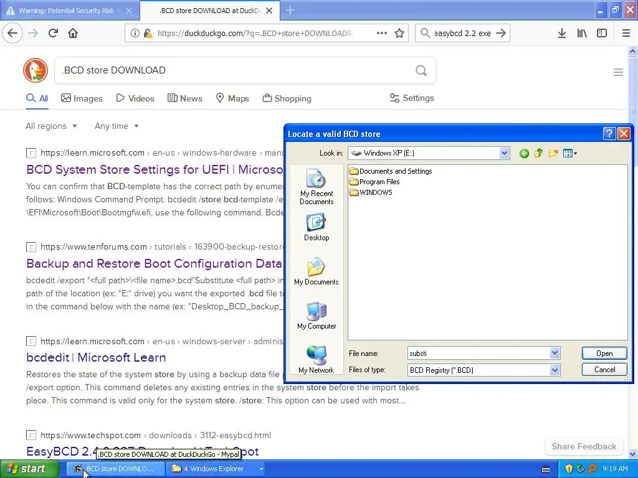Viewport: 638px width, 478px height.
Task: Click the File name input field
Action: point(478,354)
